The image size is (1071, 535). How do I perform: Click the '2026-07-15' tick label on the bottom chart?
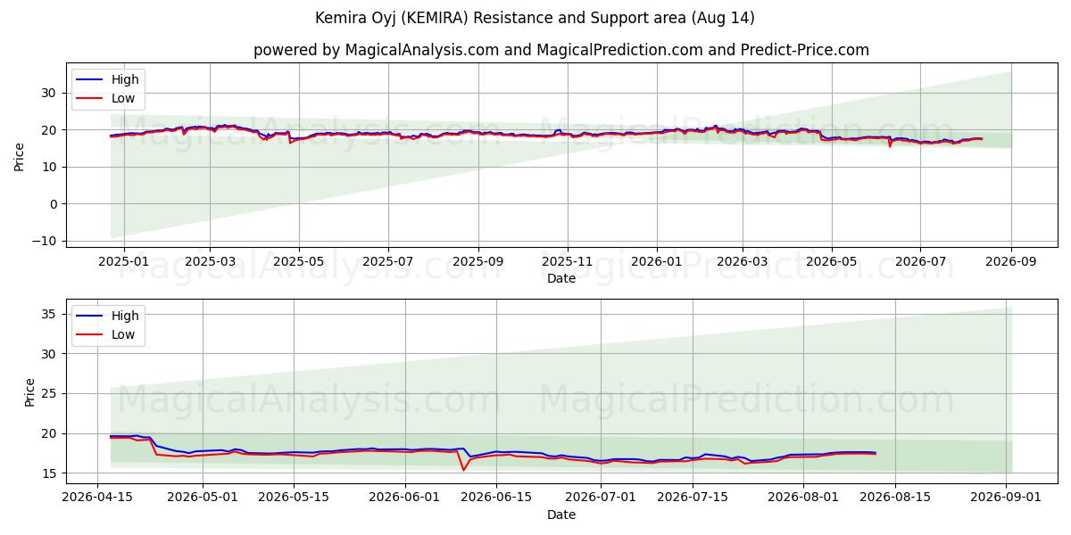[x=693, y=498]
